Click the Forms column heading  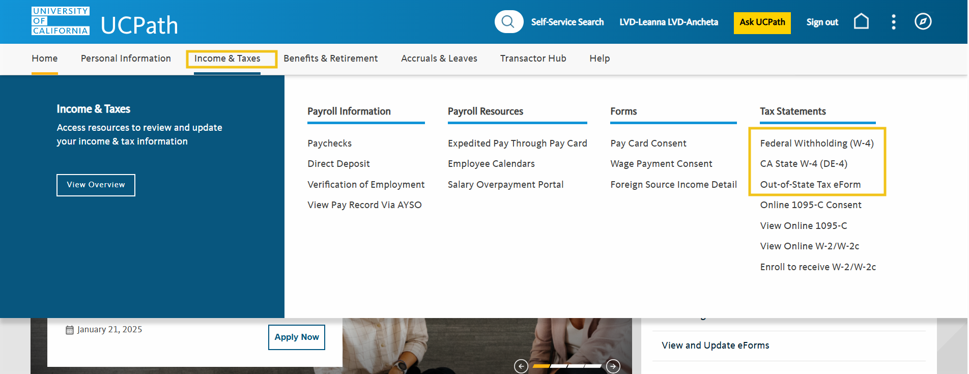click(x=624, y=111)
